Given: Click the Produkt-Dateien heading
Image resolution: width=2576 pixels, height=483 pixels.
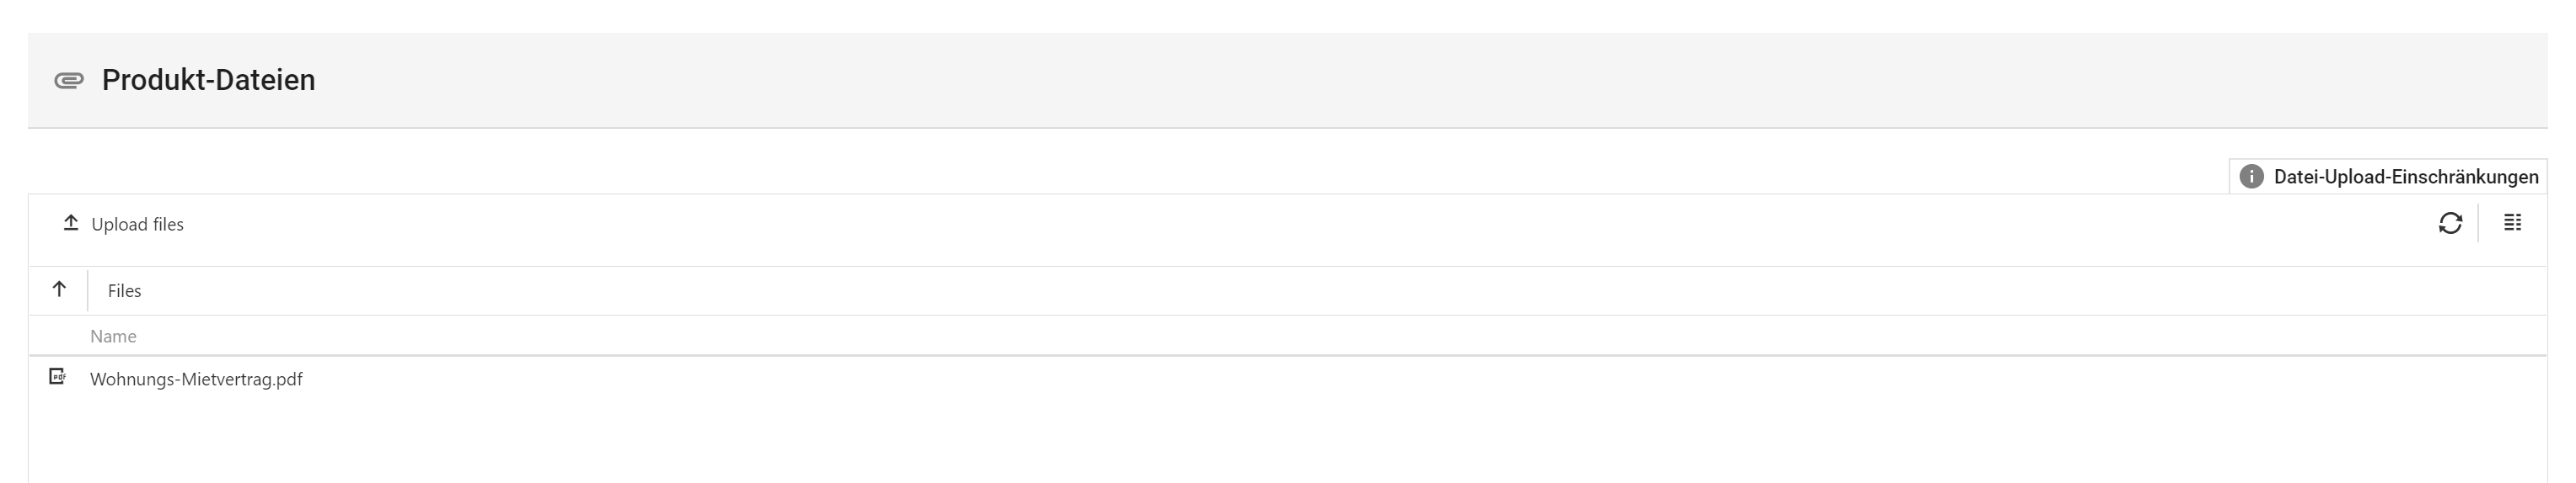Looking at the screenshot, I should pyautogui.click(x=208, y=81).
